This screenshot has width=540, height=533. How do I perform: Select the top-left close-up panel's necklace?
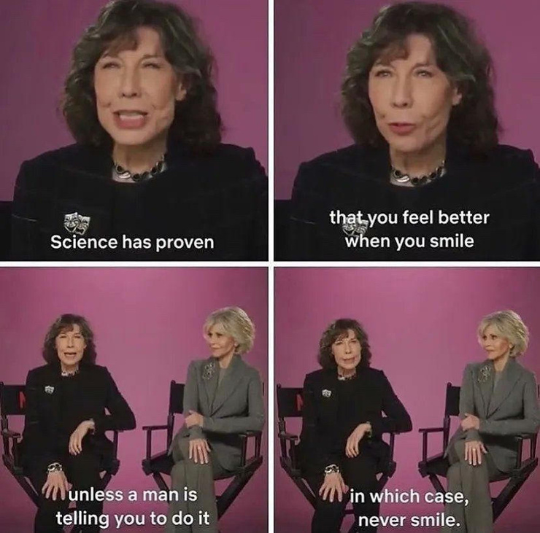click(x=139, y=171)
